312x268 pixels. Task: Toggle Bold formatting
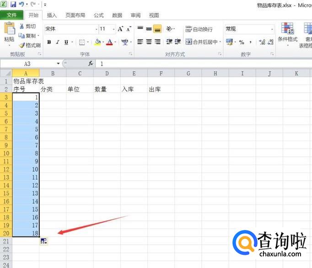(x=49, y=42)
